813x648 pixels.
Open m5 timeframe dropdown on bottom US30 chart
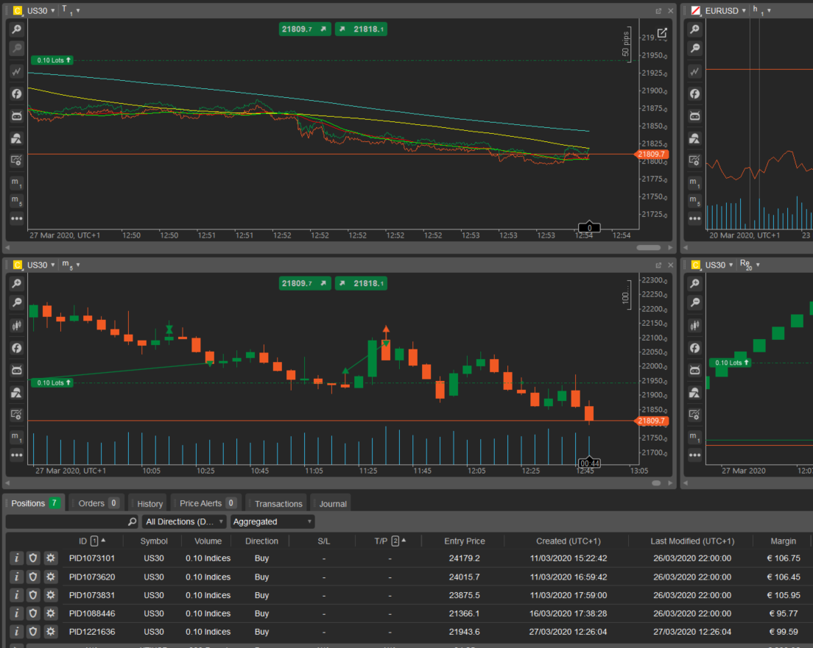pyautogui.click(x=71, y=265)
